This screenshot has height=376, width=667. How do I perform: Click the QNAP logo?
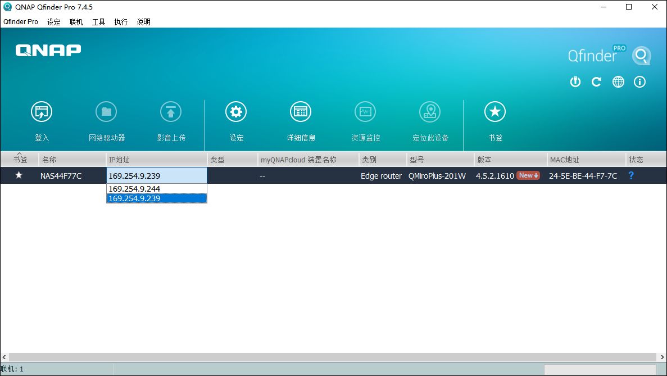(48, 51)
